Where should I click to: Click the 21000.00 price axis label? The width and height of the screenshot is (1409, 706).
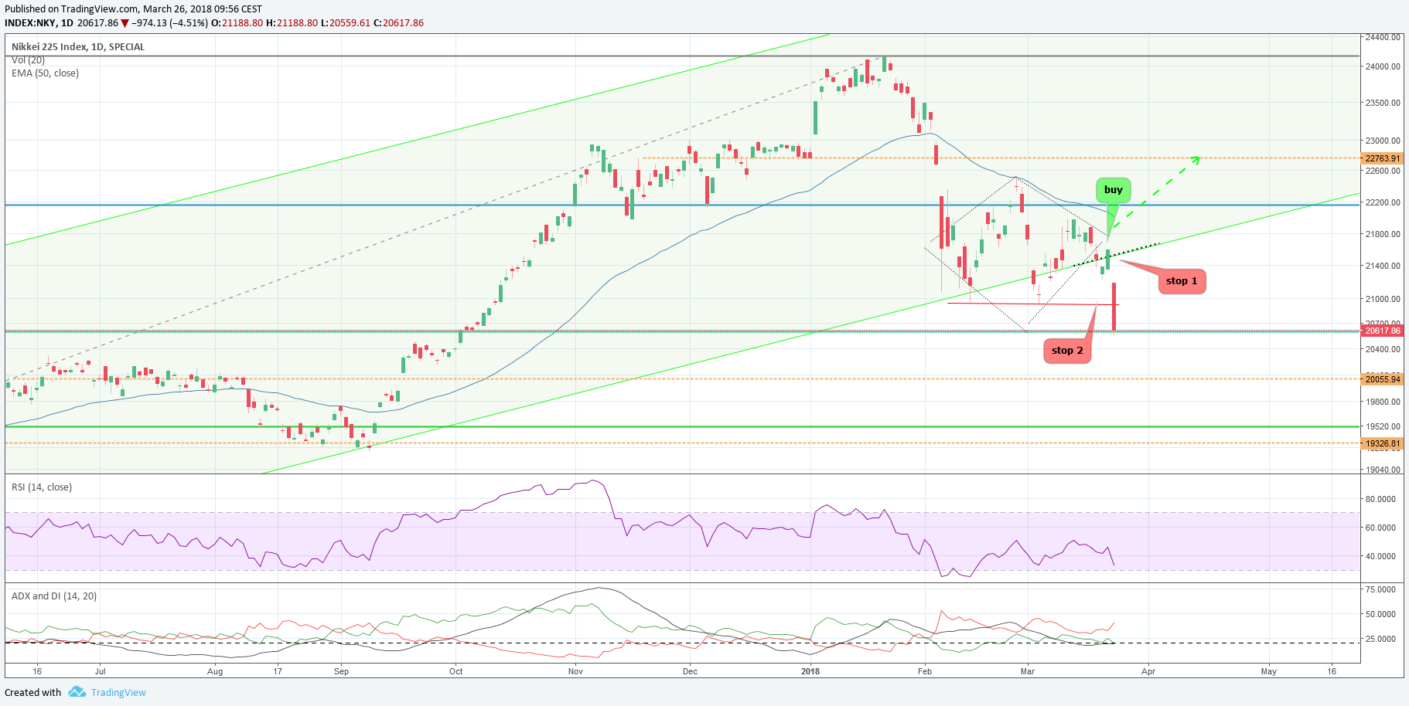tap(1383, 299)
